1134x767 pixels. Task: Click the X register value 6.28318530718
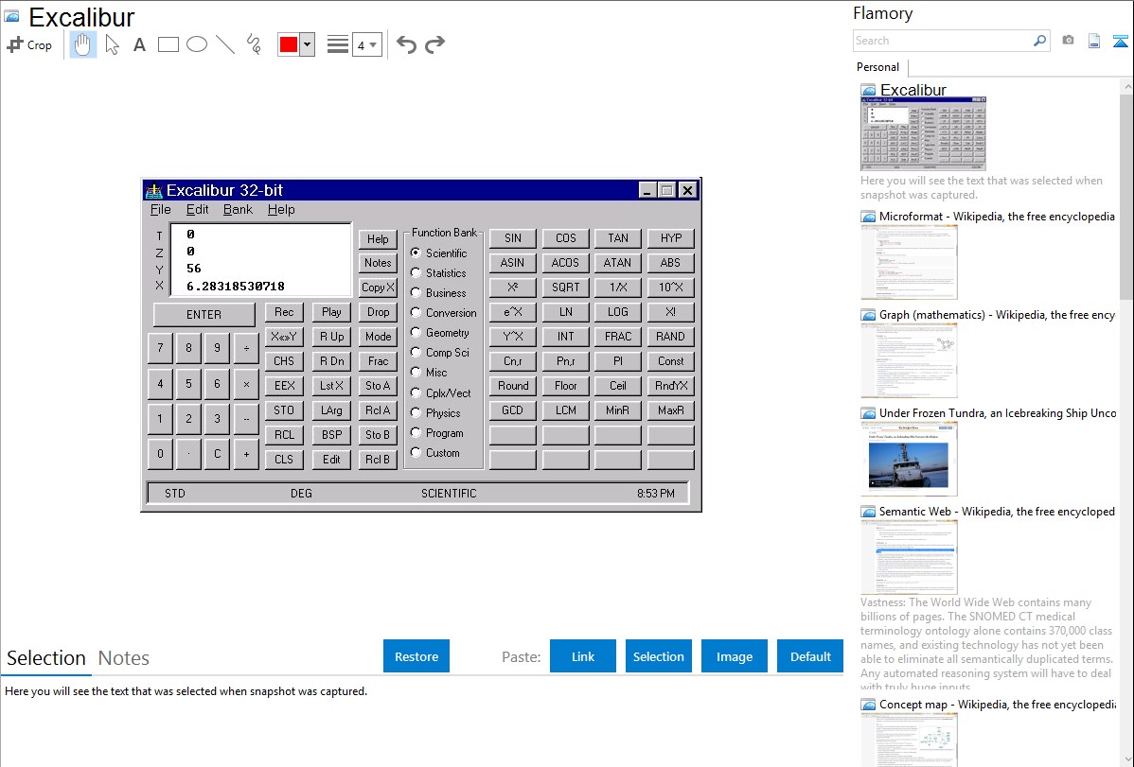coord(235,287)
